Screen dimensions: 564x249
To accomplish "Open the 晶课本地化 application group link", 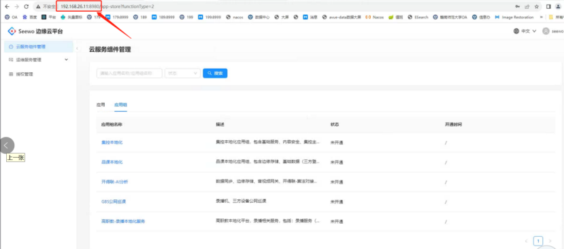I will click(112, 163).
